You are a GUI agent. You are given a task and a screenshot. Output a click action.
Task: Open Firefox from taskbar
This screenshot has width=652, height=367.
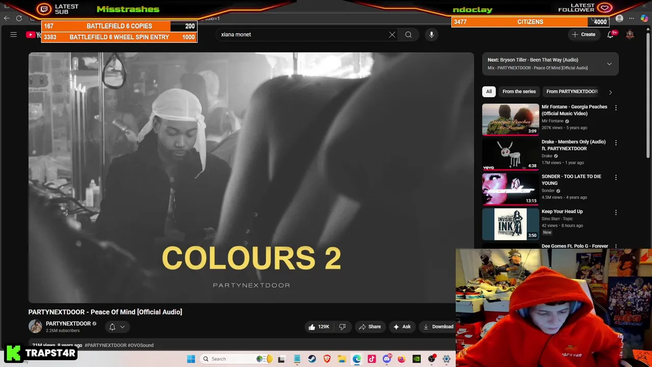click(401, 359)
